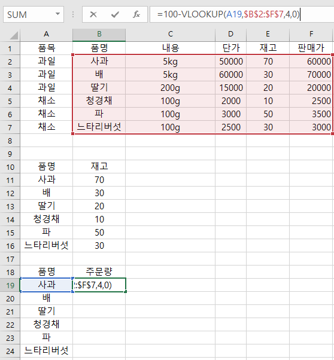Click 단가 header cell
334x360 pixels.
pos(230,48)
